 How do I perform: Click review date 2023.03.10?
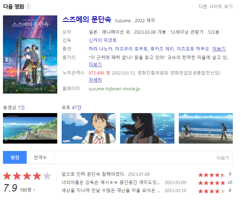(x=176, y=191)
